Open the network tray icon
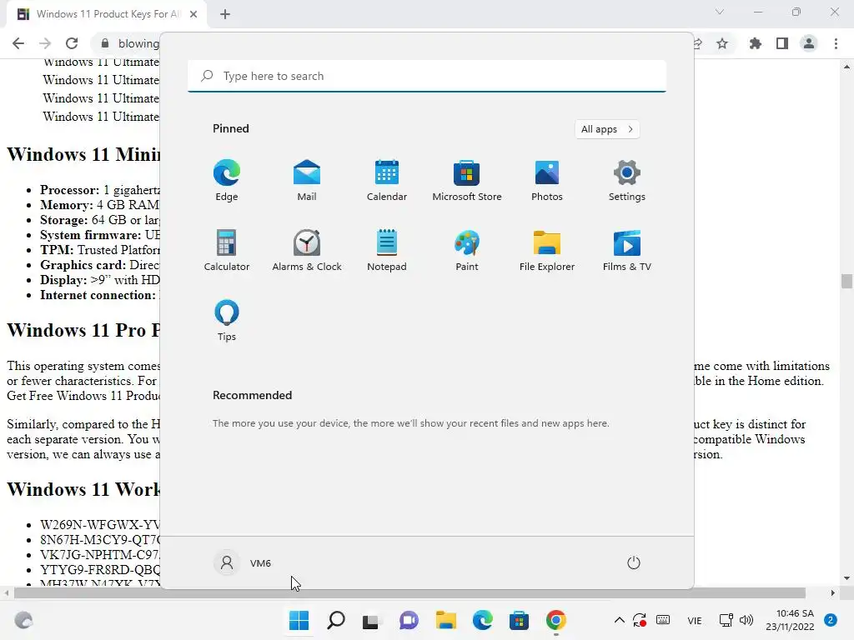The image size is (854, 640). (x=726, y=620)
